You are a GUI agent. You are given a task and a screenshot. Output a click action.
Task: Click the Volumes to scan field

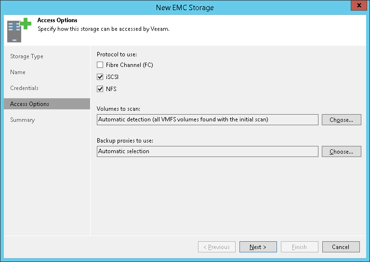pos(207,120)
